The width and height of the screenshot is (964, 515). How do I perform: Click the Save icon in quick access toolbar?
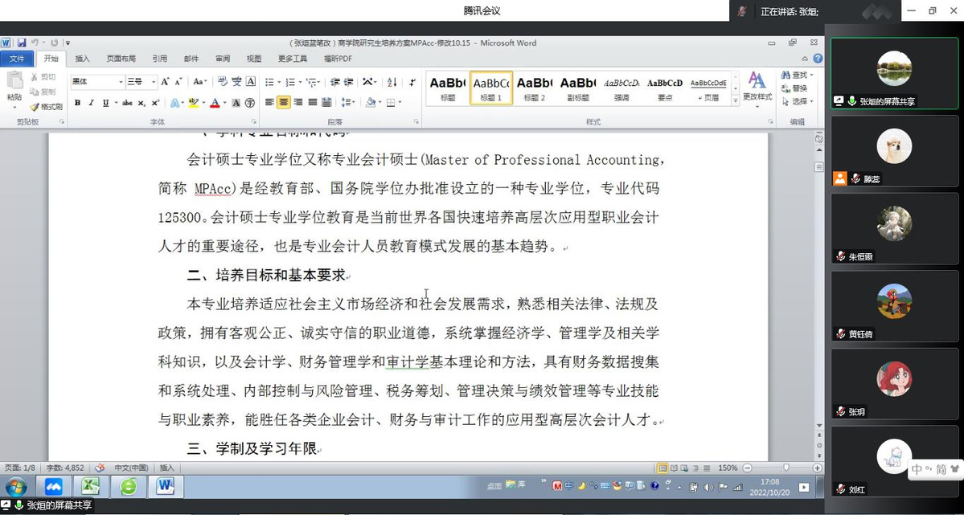[x=22, y=43]
